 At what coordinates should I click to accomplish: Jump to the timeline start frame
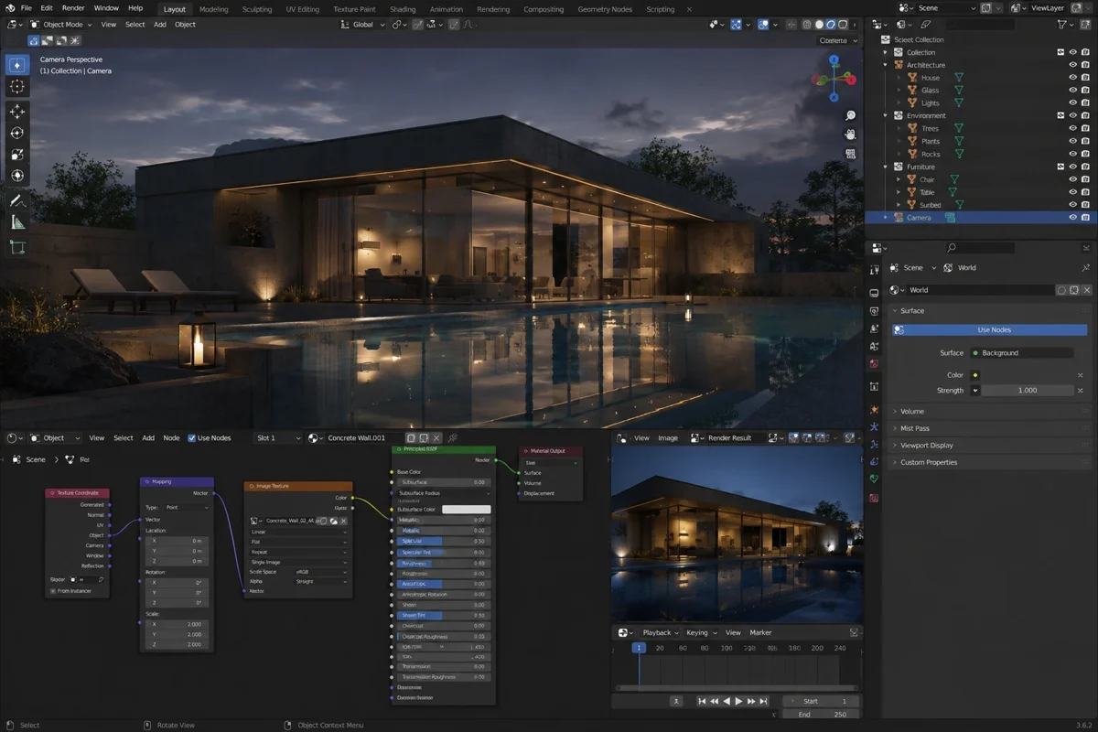(x=702, y=701)
